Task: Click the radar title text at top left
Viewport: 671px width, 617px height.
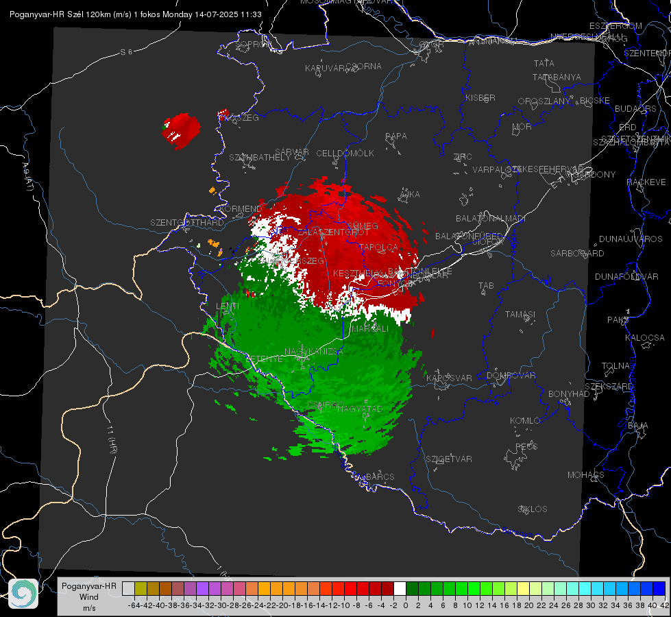Action: tap(135, 14)
